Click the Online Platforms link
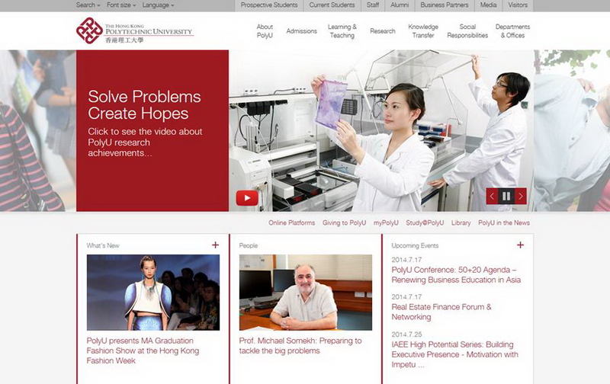This screenshot has height=384, width=610. [291, 222]
